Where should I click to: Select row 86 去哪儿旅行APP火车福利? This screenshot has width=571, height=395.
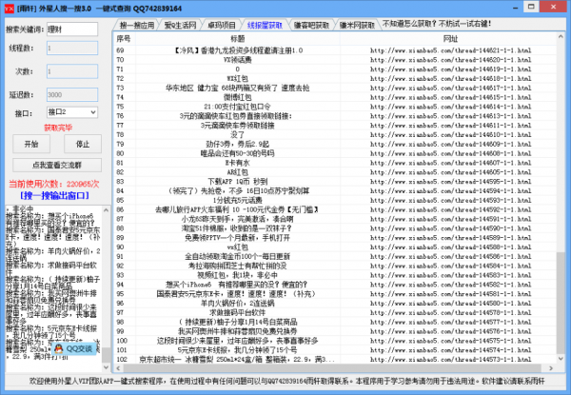[335, 209]
